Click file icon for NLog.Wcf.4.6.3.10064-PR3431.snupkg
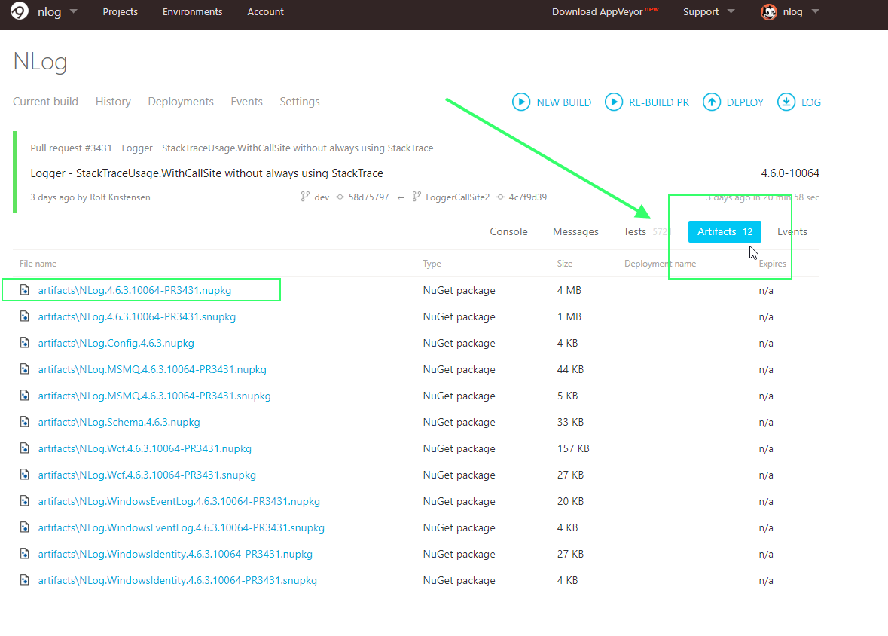Viewport: 888px width, 636px height. pyautogui.click(x=24, y=475)
